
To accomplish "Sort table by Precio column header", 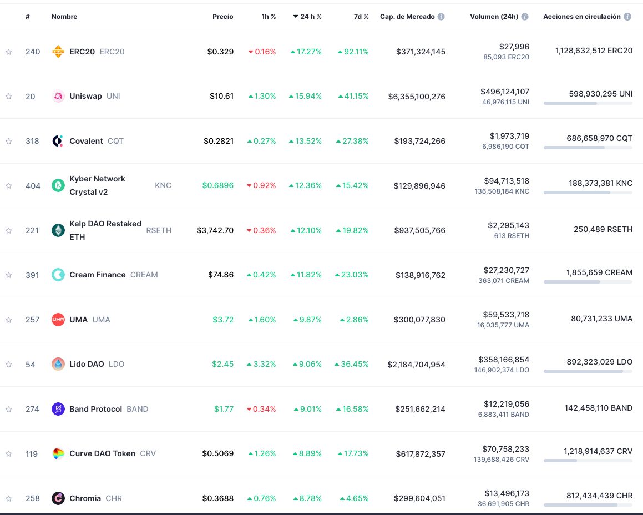I will [222, 17].
